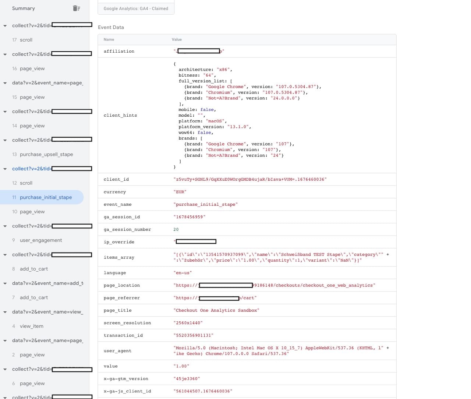The width and height of the screenshot is (471, 399).
Task: Collapse the collect request above 13 purchase_upsell_stape
Action: 5,140
